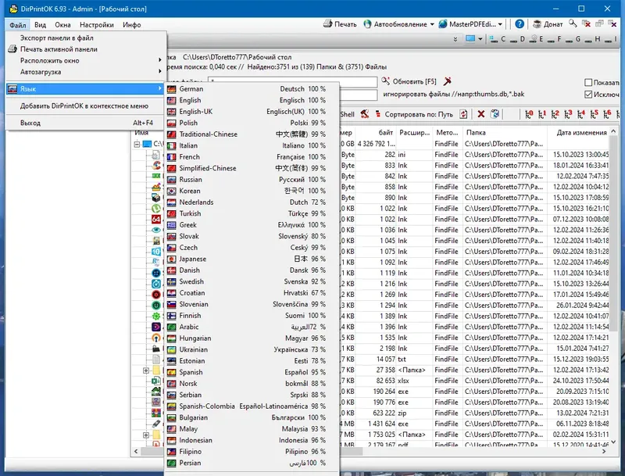625x476 pixels.
Task: Select drive H in the drive bar
Action: click(x=592, y=39)
